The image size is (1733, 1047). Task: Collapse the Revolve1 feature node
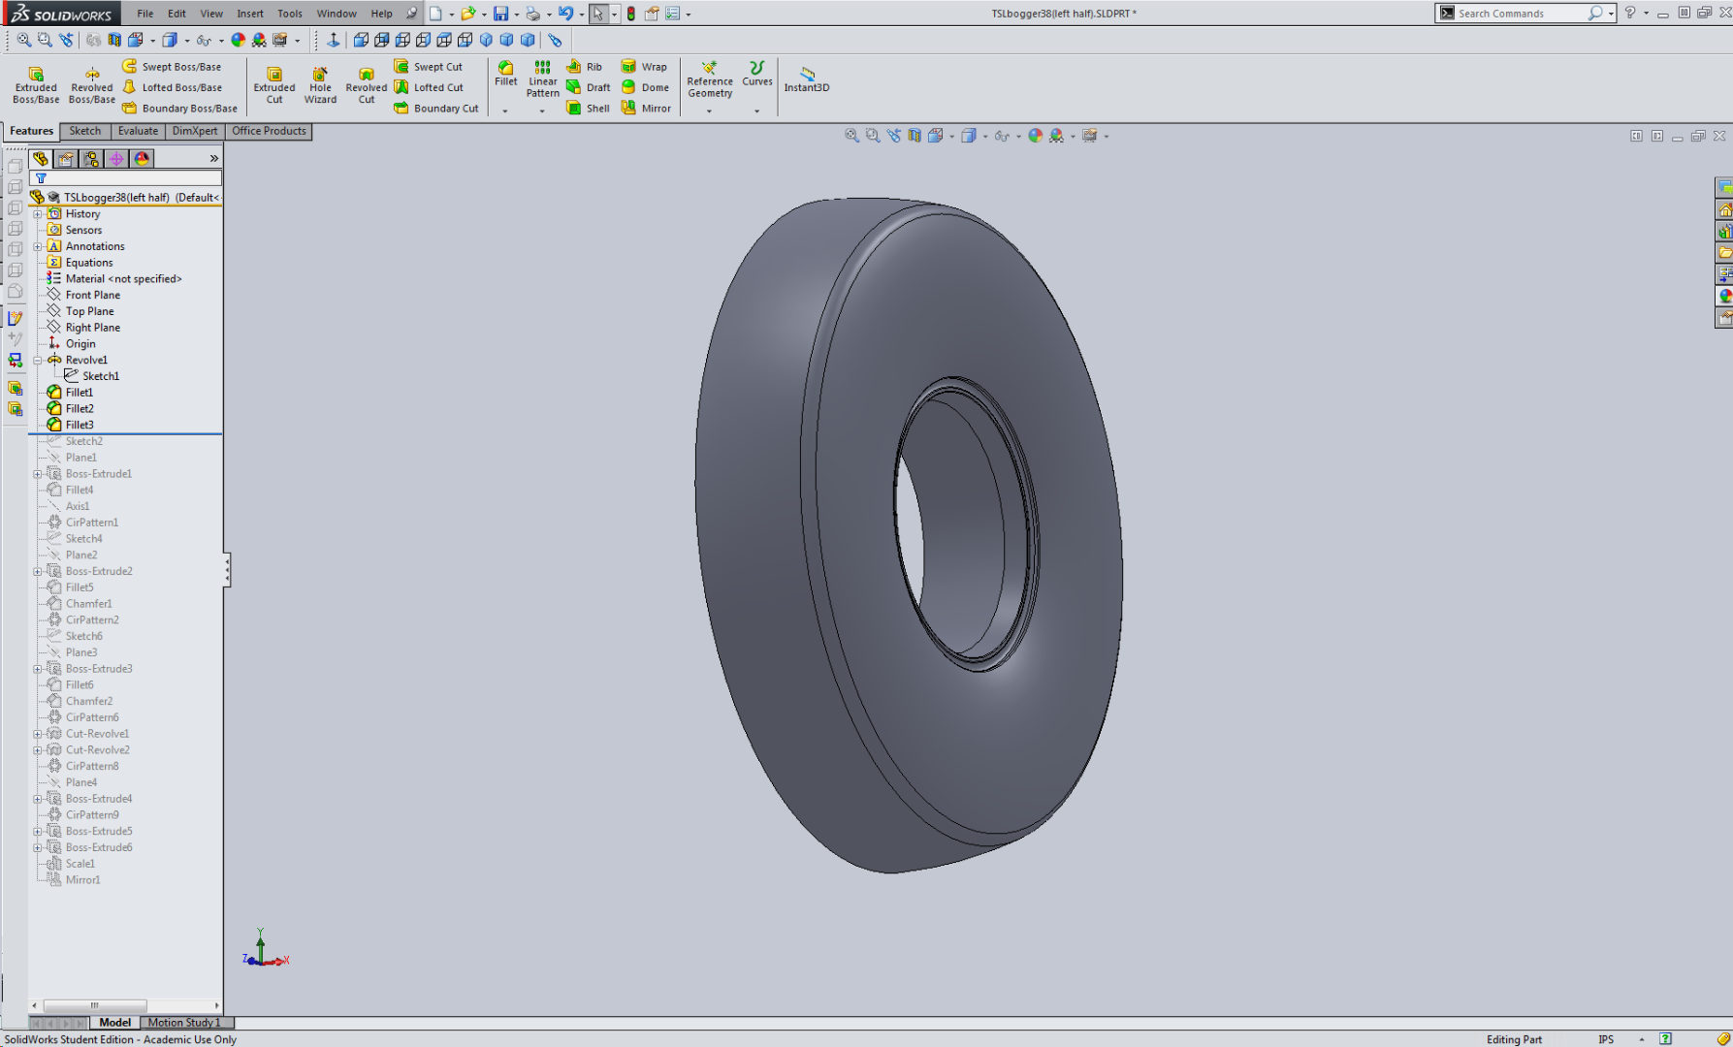(x=38, y=360)
